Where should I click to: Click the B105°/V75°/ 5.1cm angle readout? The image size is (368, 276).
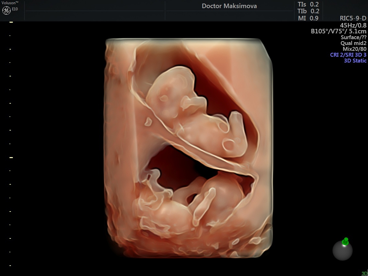(339, 31)
